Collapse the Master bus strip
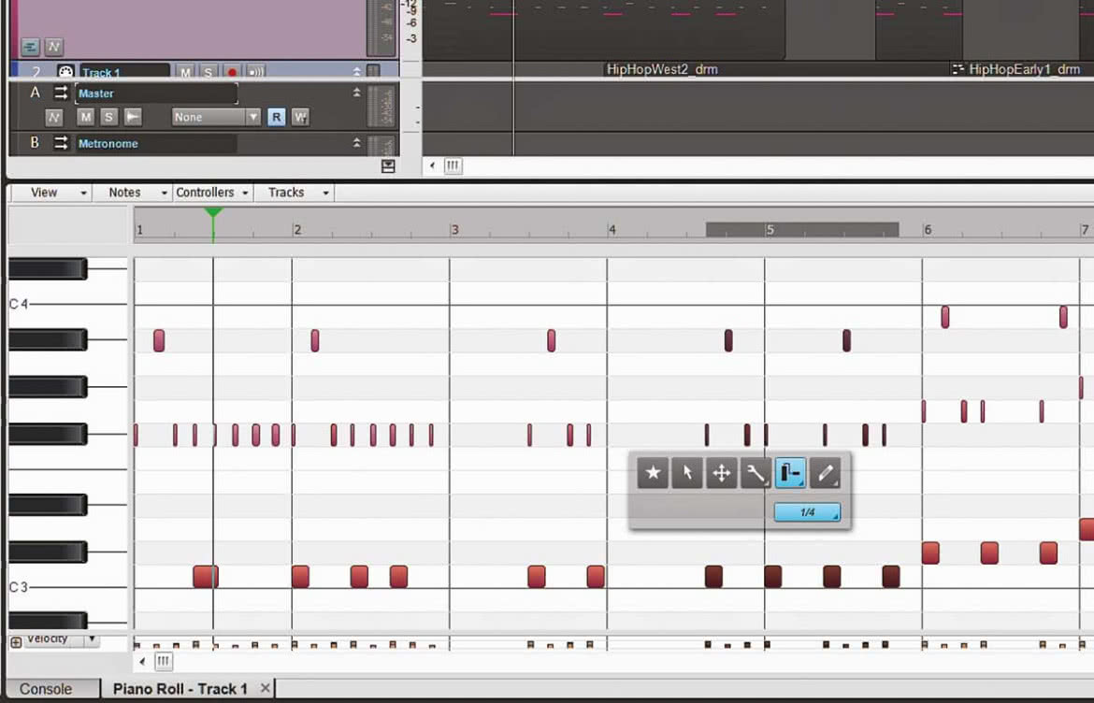This screenshot has width=1094, height=703. (356, 92)
